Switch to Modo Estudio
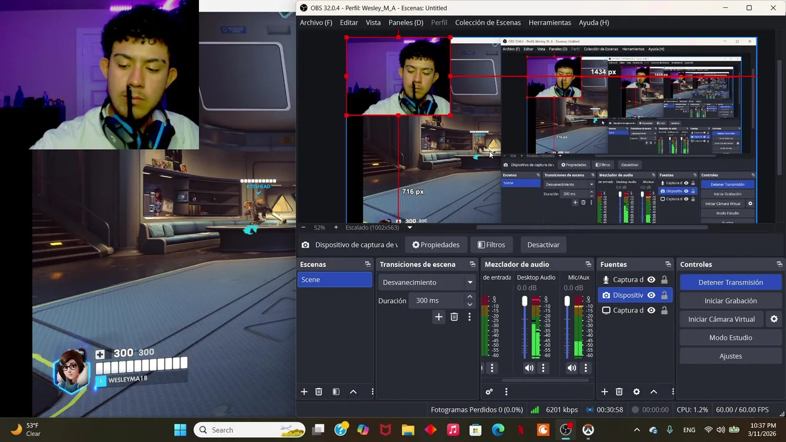The image size is (786, 442). [731, 338]
